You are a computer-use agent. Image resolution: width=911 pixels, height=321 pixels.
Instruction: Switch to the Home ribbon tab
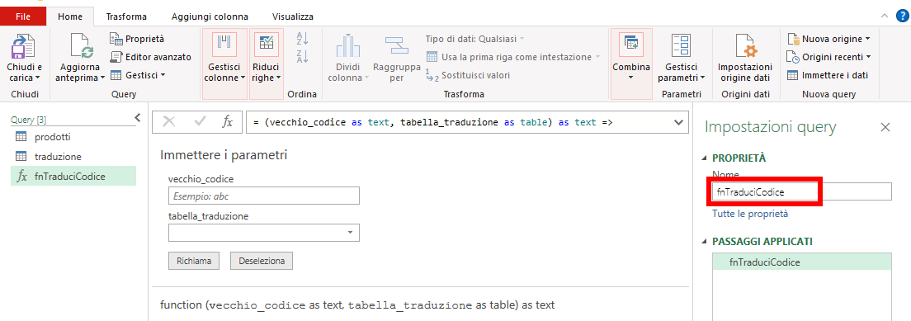pyautogui.click(x=69, y=17)
